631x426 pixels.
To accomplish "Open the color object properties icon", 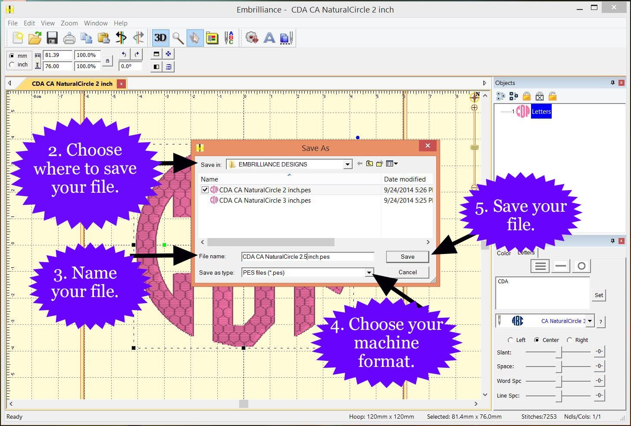I will pos(212,38).
